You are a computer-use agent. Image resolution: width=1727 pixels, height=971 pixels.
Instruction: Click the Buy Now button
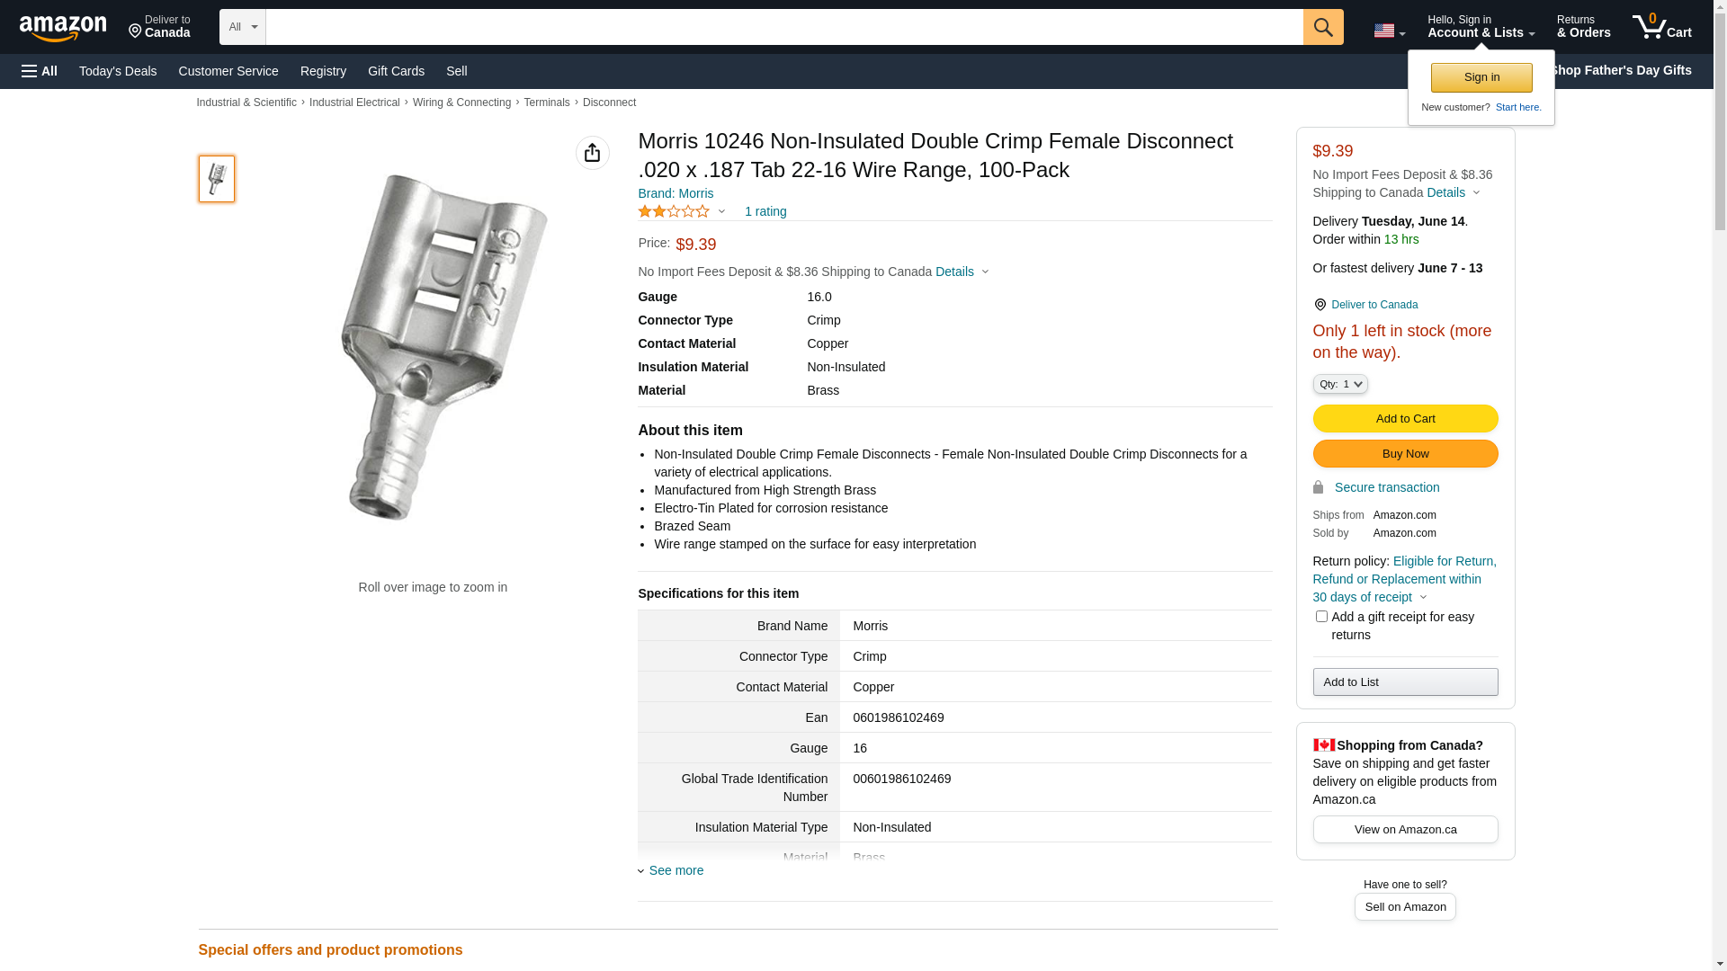[x=1405, y=453]
